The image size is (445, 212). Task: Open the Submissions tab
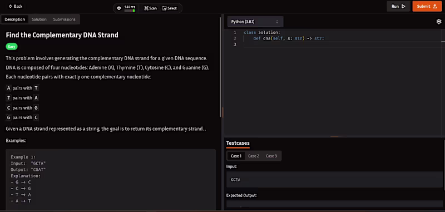pos(64,19)
